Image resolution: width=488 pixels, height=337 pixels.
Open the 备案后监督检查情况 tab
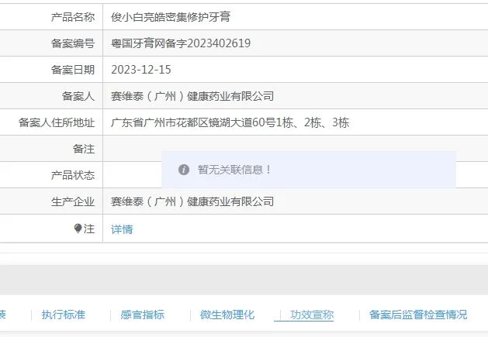418,315
